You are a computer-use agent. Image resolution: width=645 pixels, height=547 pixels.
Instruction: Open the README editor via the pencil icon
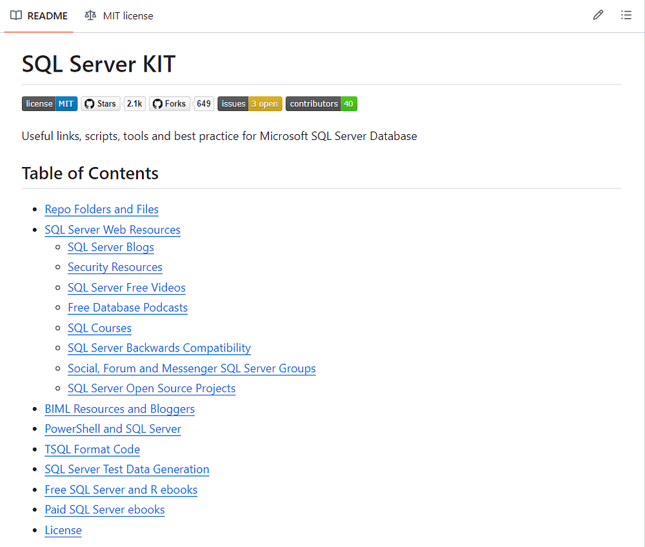(598, 15)
